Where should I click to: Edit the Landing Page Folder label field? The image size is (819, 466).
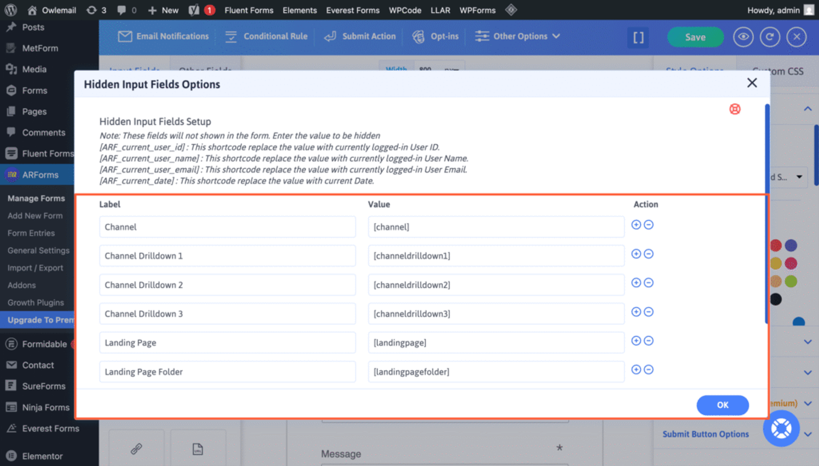coord(227,372)
